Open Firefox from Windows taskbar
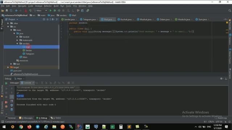 (x=29, y=127)
